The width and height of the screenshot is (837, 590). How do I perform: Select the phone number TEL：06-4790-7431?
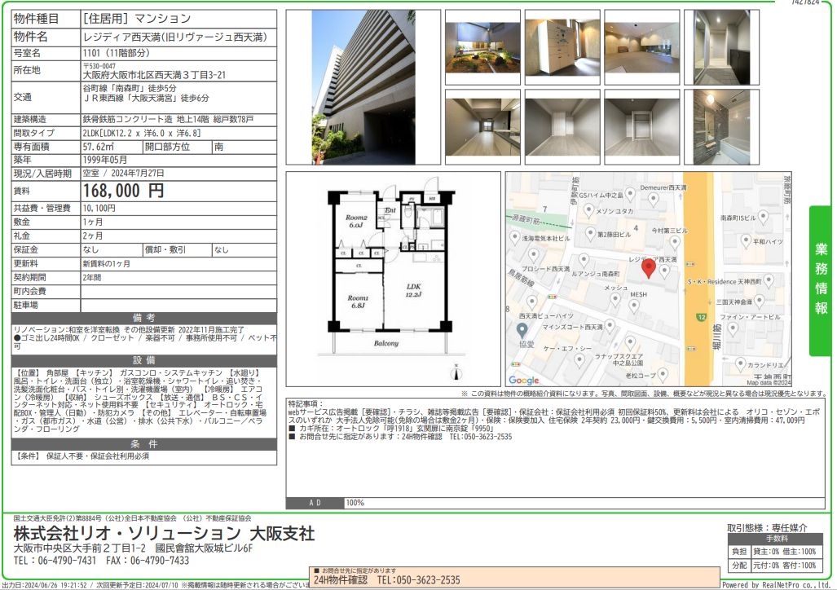tap(55, 561)
